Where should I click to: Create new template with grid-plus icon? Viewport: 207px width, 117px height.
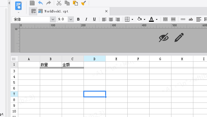pos(33,11)
